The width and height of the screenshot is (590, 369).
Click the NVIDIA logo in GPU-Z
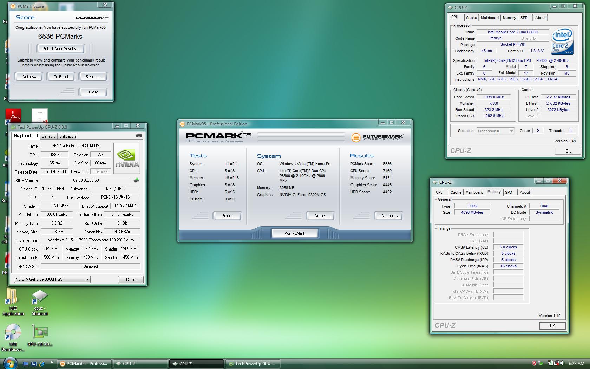click(127, 158)
